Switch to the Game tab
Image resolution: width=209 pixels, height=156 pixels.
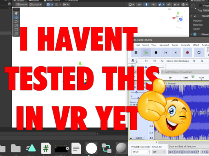34,0
